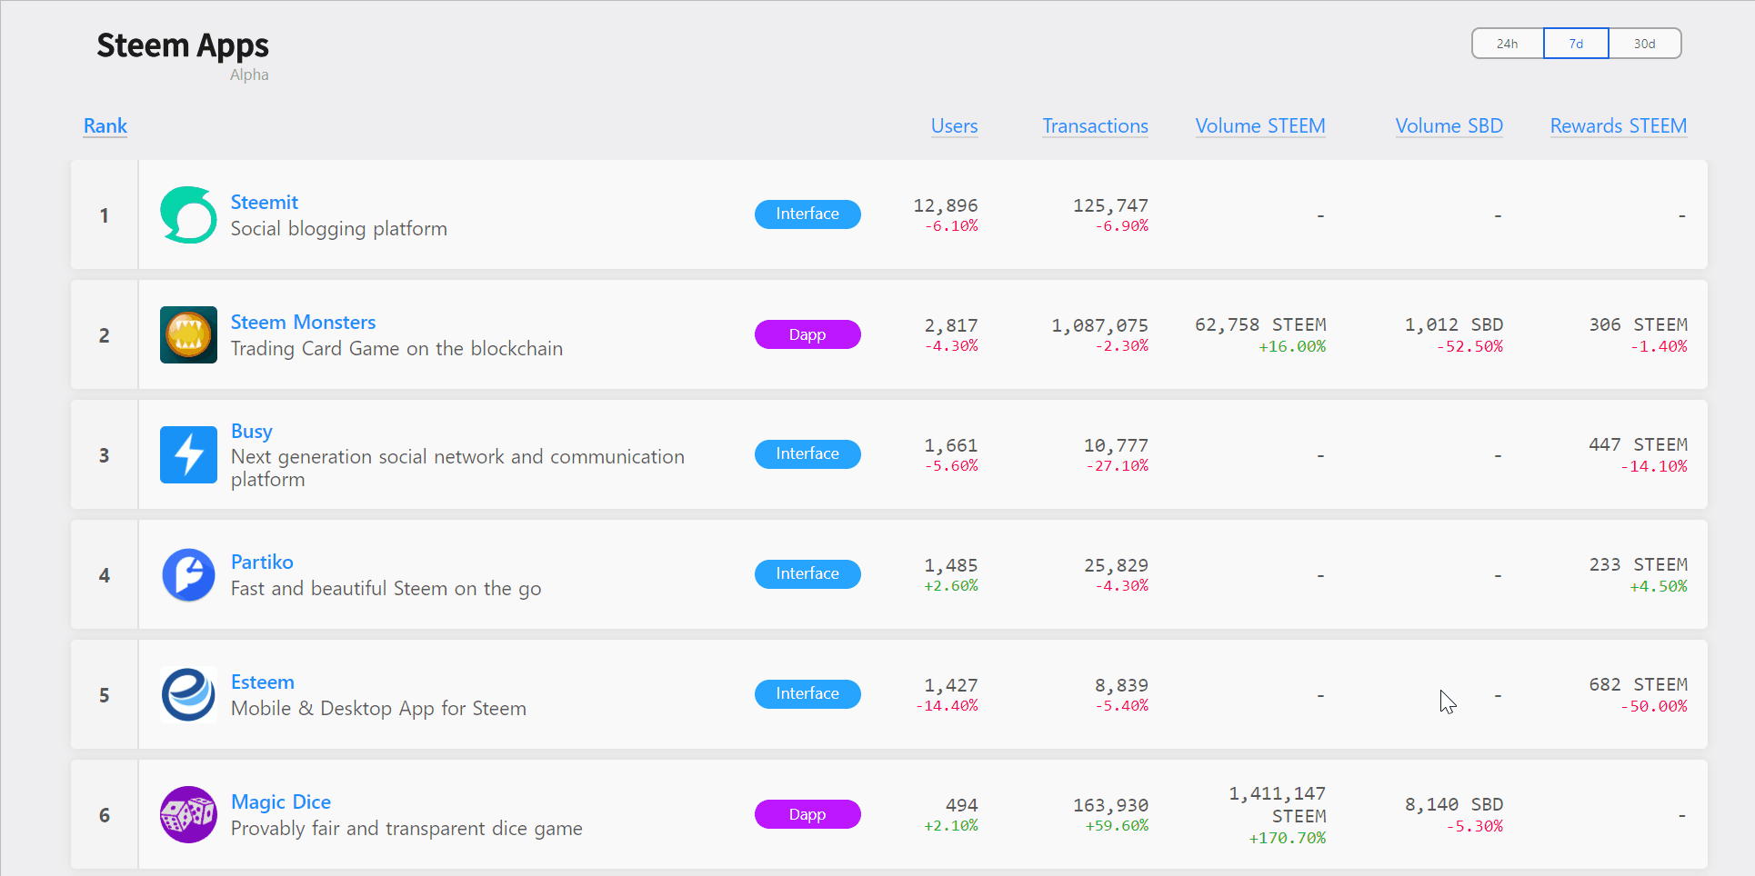Click the -50.00% Esteem rewards change
This screenshot has height=876, width=1755.
[x=1653, y=707]
